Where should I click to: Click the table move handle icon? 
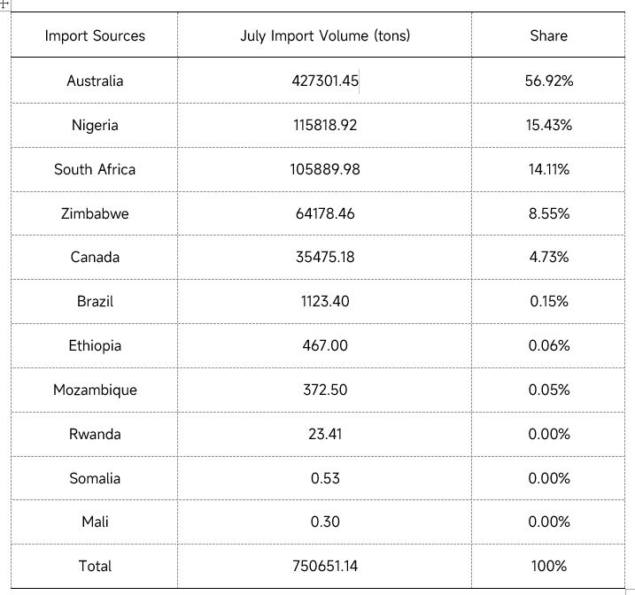[4, 5]
